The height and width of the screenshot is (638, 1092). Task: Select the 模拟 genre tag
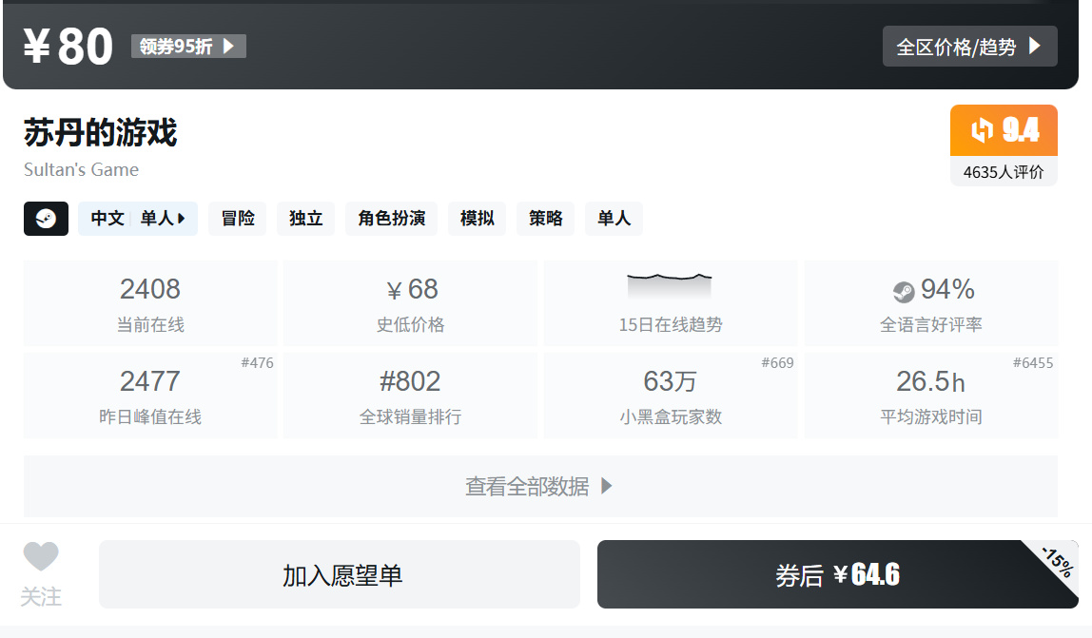point(478,219)
